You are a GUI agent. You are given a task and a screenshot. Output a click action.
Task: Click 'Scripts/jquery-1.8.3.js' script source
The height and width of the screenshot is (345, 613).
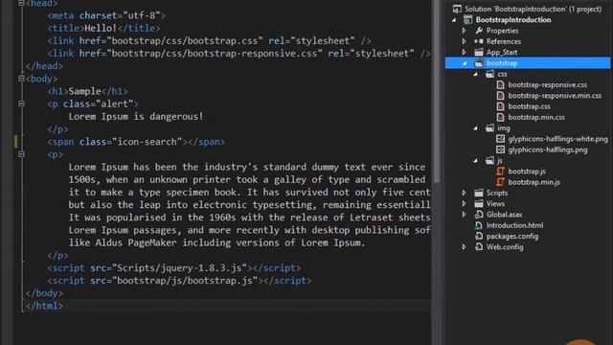coord(179,268)
